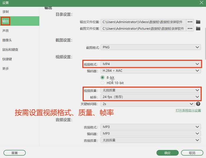Expand the screenshot format PNG dropdown
The width and height of the screenshot is (206, 158).
[151, 47]
